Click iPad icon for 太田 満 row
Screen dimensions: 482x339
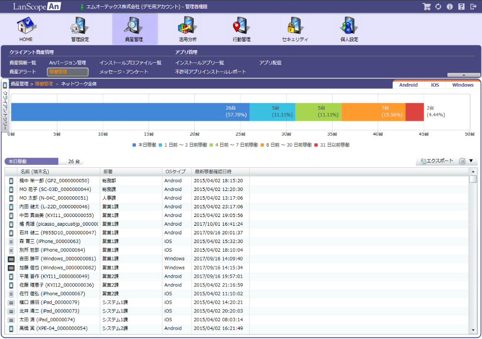click(11, 320)
